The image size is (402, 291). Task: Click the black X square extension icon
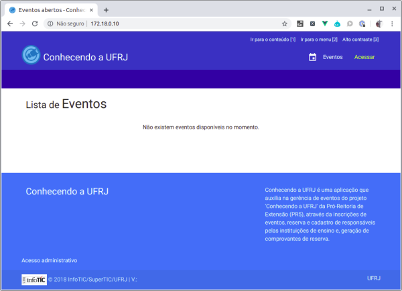click(312, 24)
